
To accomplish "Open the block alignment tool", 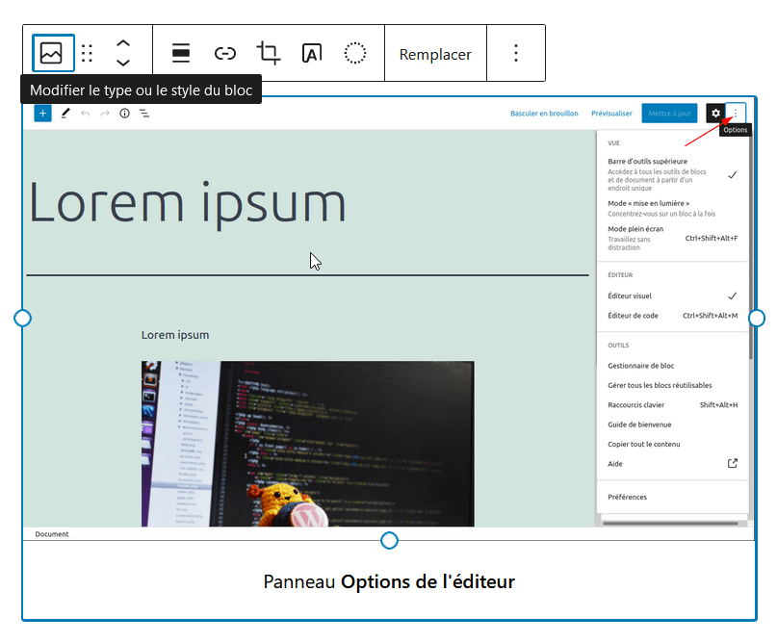I will (x=181, y=53).
